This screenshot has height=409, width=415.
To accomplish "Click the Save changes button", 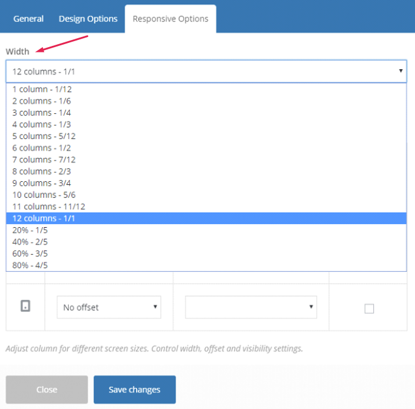I will coord(134,389).
